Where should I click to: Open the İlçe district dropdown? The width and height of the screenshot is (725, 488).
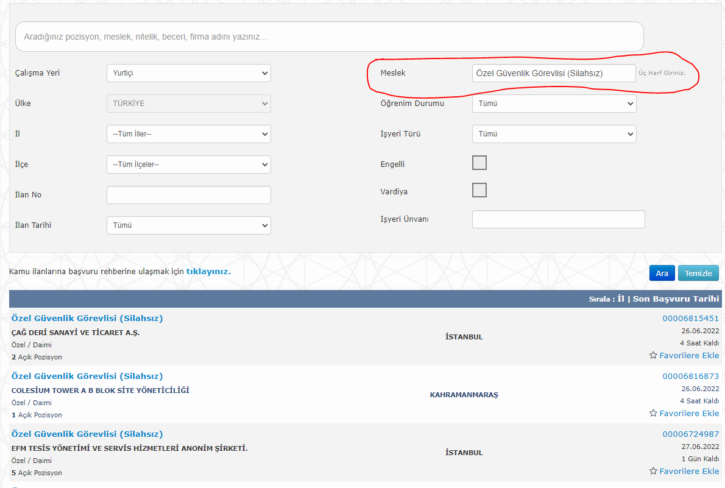[188, 164]
